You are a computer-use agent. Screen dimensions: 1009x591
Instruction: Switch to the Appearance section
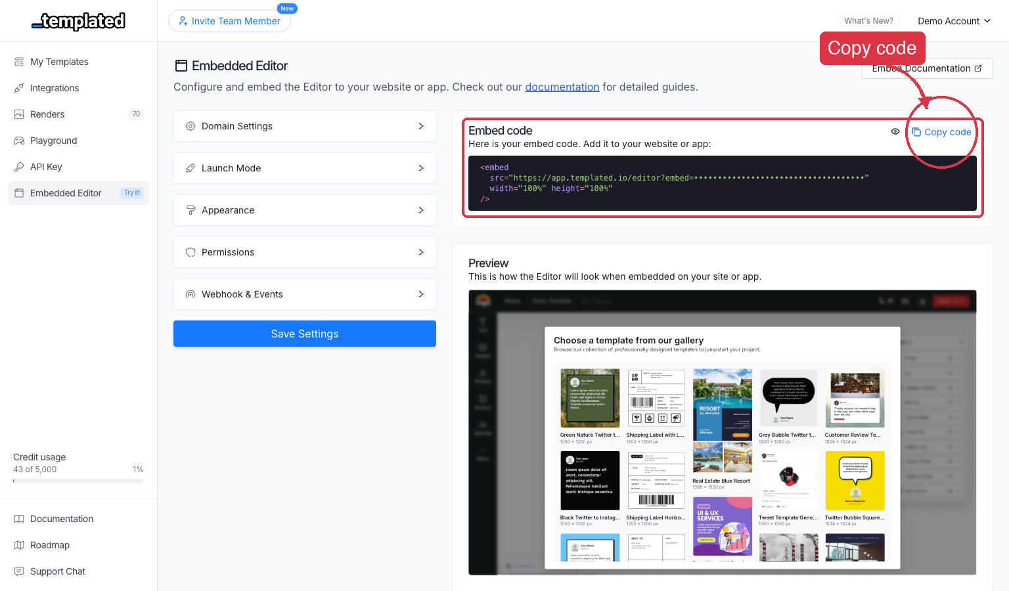(x=304, y=210)
